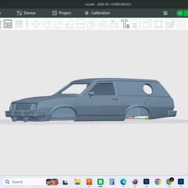188x188 pixels.
Task: Select the Seam painting tool
Action: [114, 24]
